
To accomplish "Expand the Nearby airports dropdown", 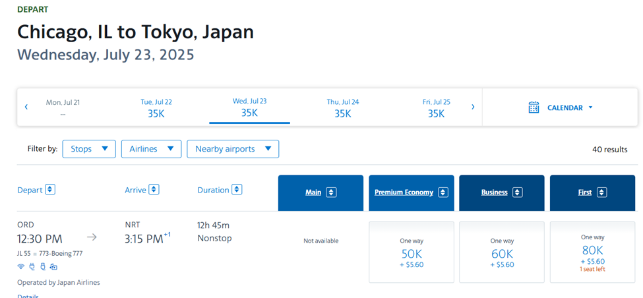I will 233,149.
